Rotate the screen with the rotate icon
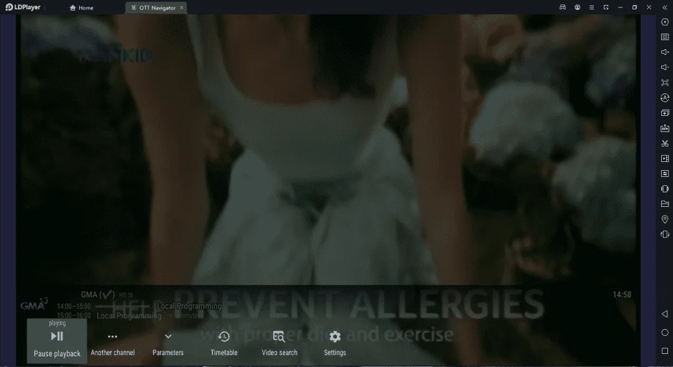 [665, 234]
